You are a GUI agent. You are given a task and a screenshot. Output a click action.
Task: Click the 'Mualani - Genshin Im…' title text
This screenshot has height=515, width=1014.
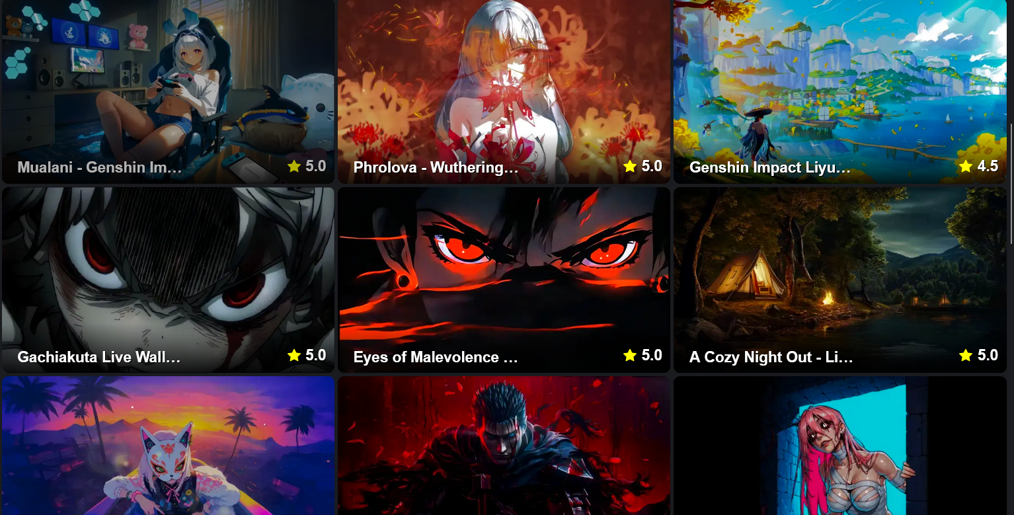[99, 167]
